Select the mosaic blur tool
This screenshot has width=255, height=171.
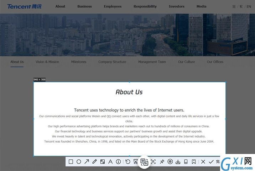click(x=103, y=162)
